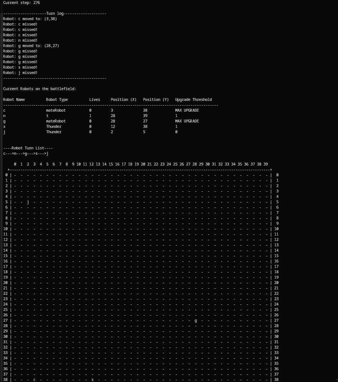Click the 'Lives' column header
Image resolution: width=338 pixels, height=382 pixels.
click(x=95, y=99)
